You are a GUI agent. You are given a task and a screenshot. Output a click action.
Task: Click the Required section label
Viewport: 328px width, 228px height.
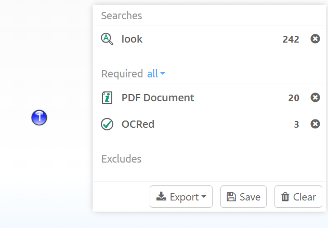pyautogui.click(x=122, y=74)
